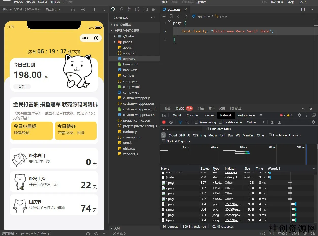Viewport: 318px width, 236px height.
Task: Click the search icon in sidebar toolbar
Action: [121, 9]
